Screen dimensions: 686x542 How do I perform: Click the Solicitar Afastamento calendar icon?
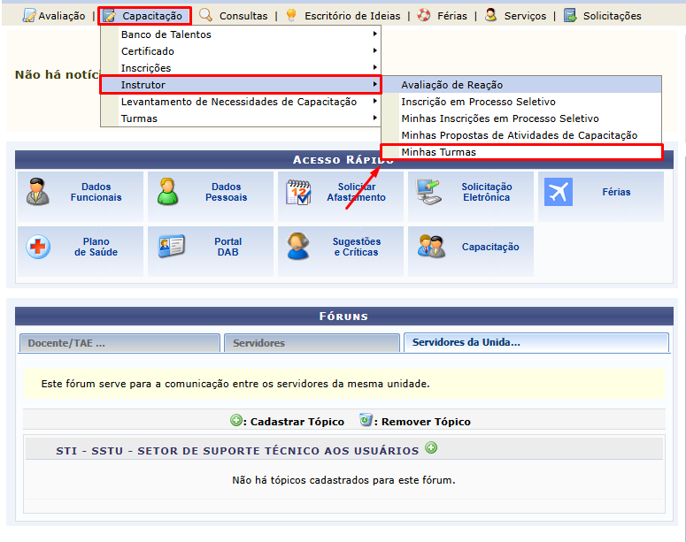(298, 193)
